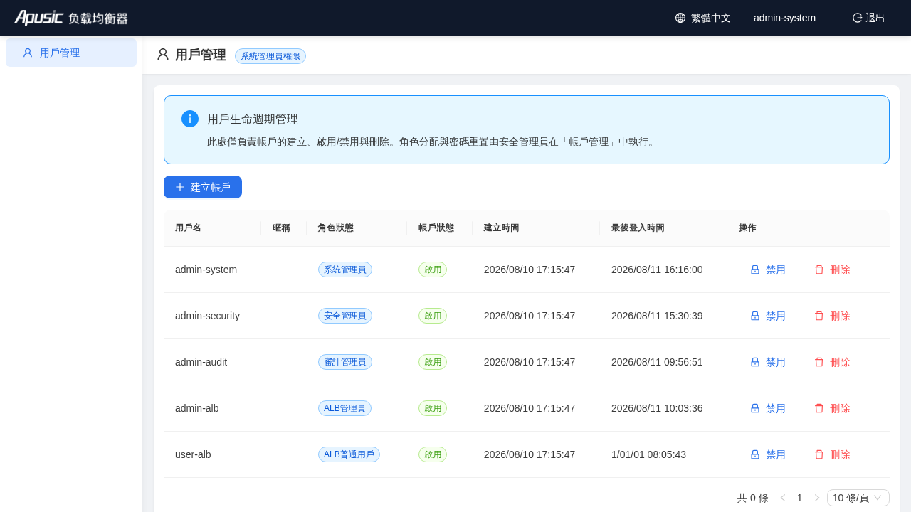Viewport: 911px width, 512px height.
Task: Click the lock icon for admin-audit
Action: [755, 362]
